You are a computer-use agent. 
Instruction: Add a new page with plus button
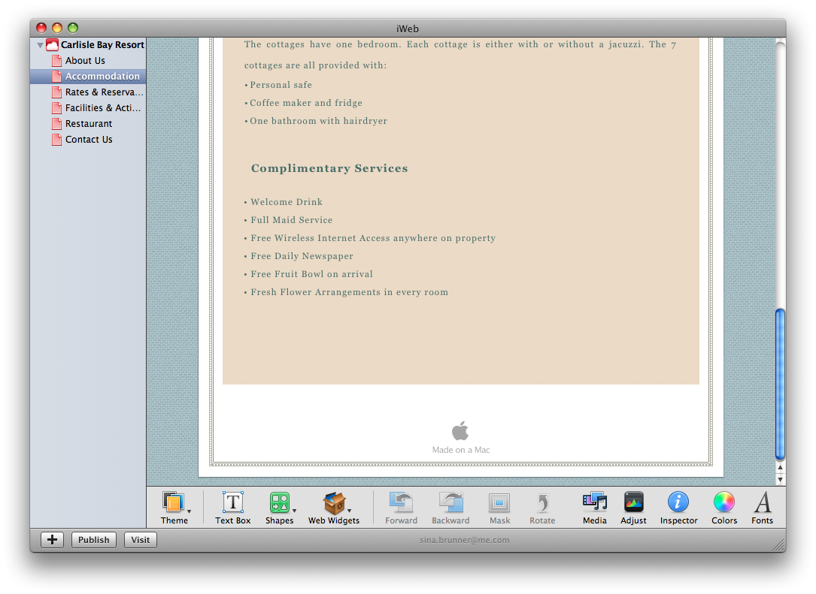[52, 540]
